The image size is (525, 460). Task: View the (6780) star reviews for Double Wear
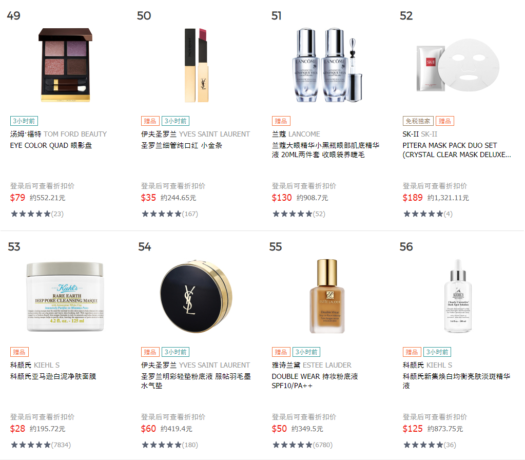point(302,445)
